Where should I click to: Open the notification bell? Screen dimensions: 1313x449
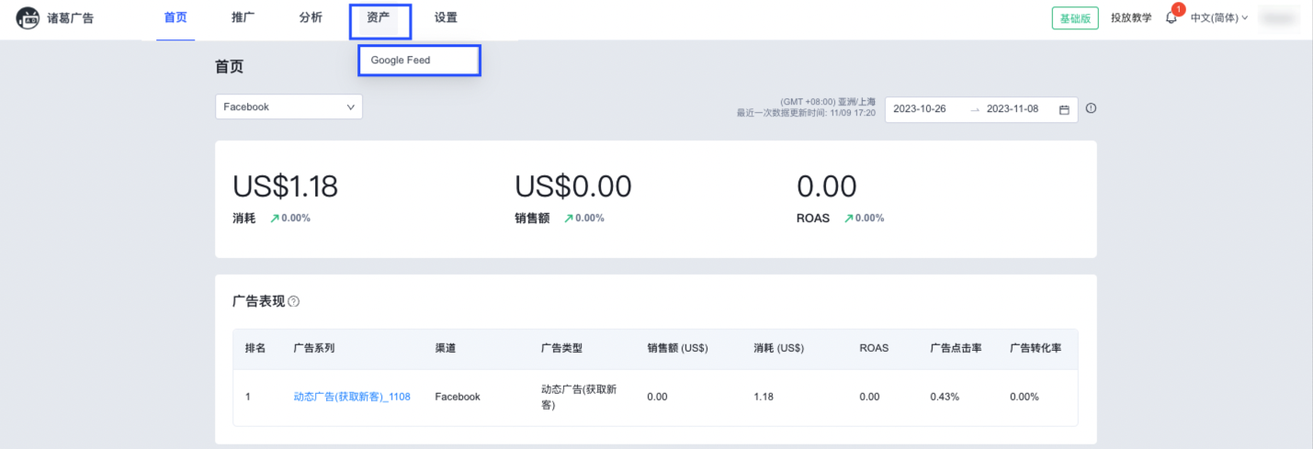pos(1172,18)
